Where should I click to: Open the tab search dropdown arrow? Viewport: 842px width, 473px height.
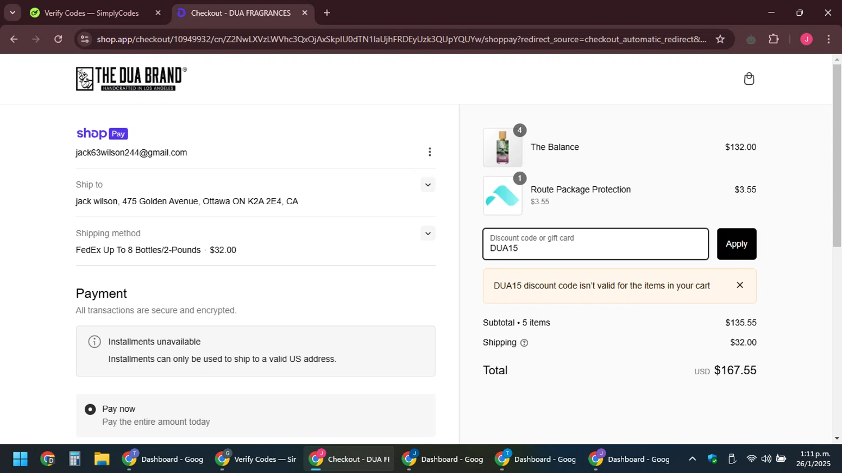coord(12,13)
